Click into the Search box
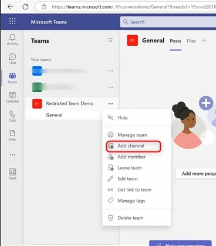Image resolution: width=216 pixels, height=246 pixels. tap(168, 22)
